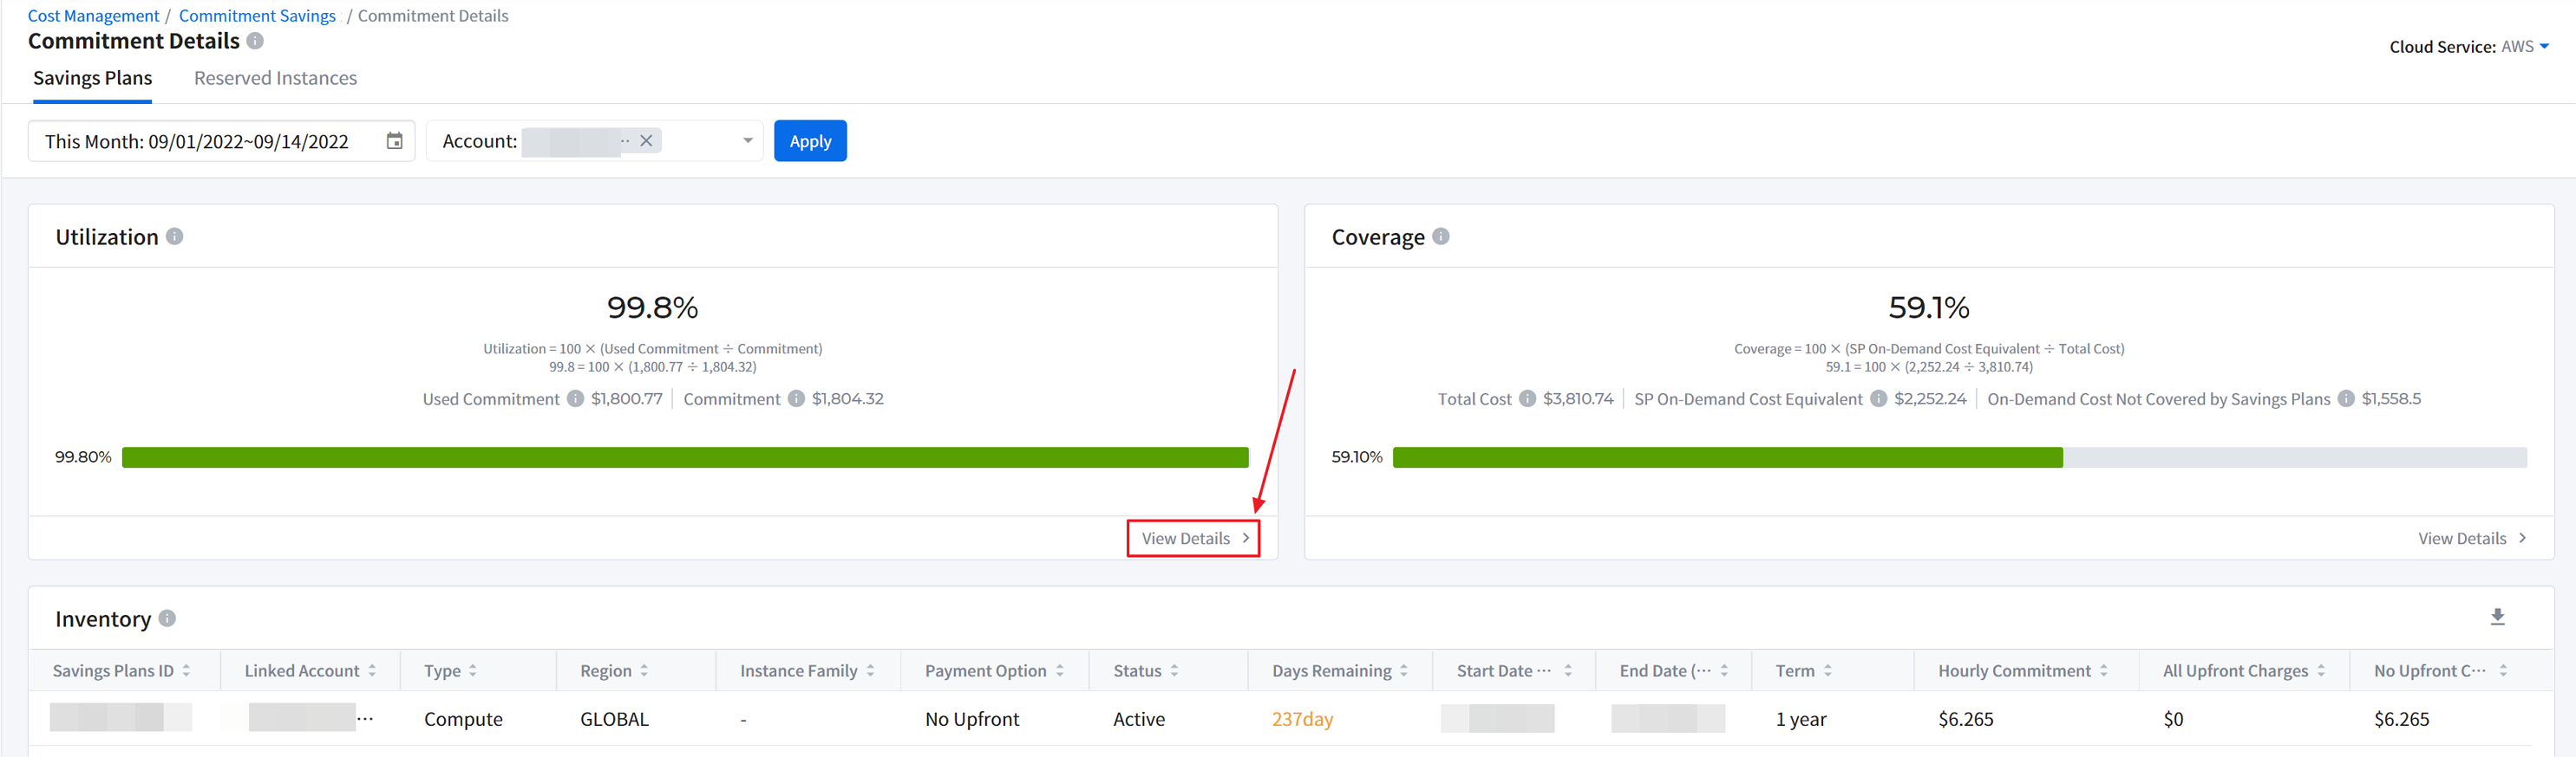Go to Cost Management breadcrumb
This screenshot has width=2576, height=757.
[93, 16]
